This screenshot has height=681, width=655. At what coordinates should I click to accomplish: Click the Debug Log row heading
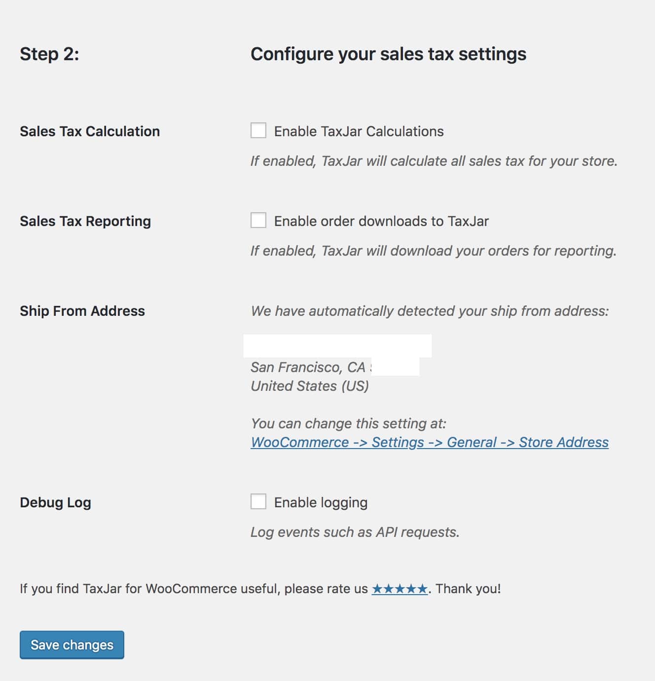(55, 502)
